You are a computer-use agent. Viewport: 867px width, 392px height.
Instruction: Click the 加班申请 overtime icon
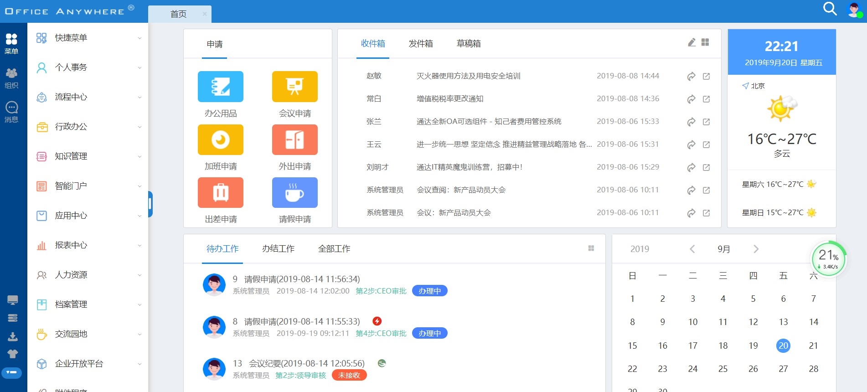220,140
